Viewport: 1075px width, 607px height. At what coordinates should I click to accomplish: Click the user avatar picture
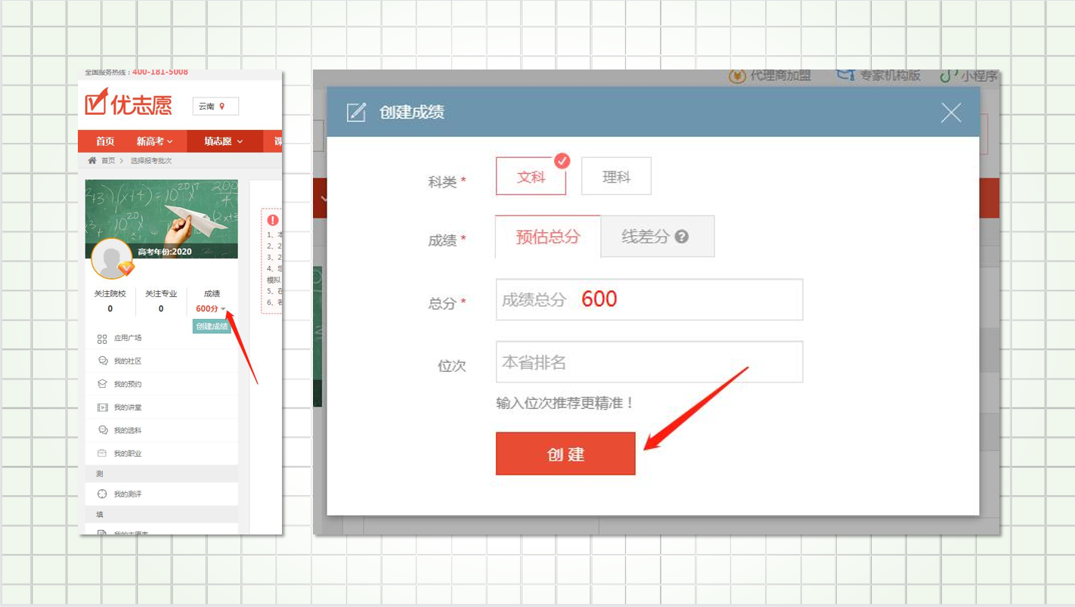(112, 259)
